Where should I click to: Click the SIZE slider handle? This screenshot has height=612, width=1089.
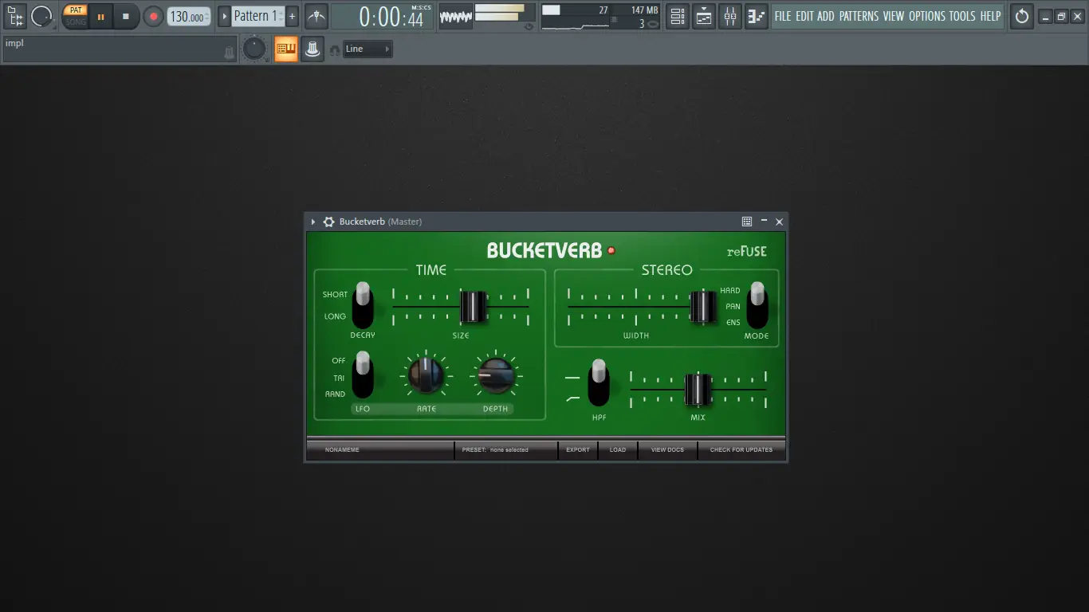pyautogui.click(x=474, y=307)
